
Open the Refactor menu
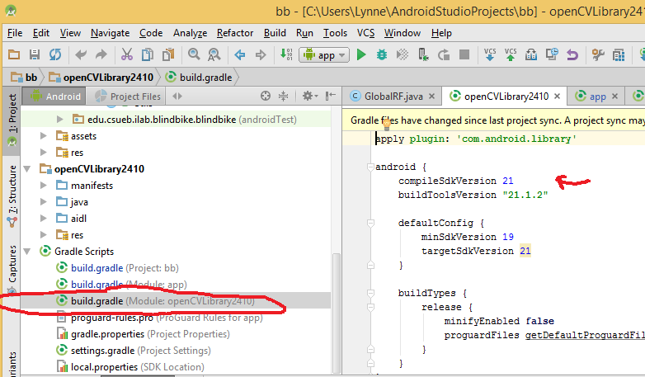[235, 33]
